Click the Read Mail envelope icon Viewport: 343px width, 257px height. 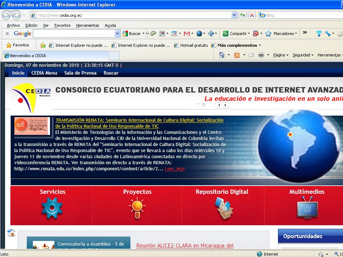251,55
